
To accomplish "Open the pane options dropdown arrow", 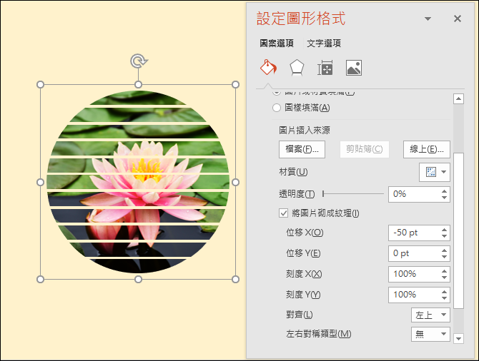I will pyautogui.click(x=428, y=19).
